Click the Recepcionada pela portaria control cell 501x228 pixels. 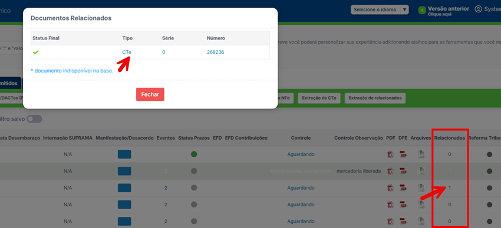pos(301,171)
